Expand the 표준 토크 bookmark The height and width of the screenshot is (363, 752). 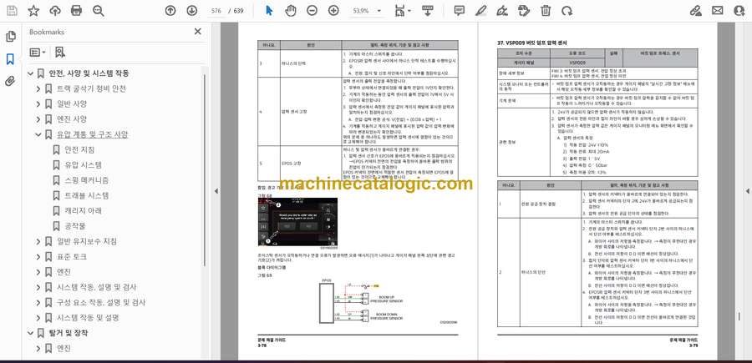(38, 257)
